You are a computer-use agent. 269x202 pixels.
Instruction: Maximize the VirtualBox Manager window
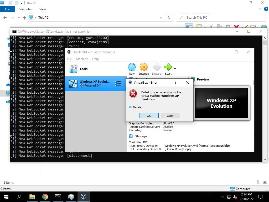coord(236,52)
